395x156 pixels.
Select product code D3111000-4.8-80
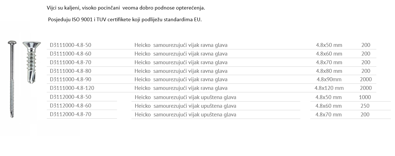pos(70,71)
